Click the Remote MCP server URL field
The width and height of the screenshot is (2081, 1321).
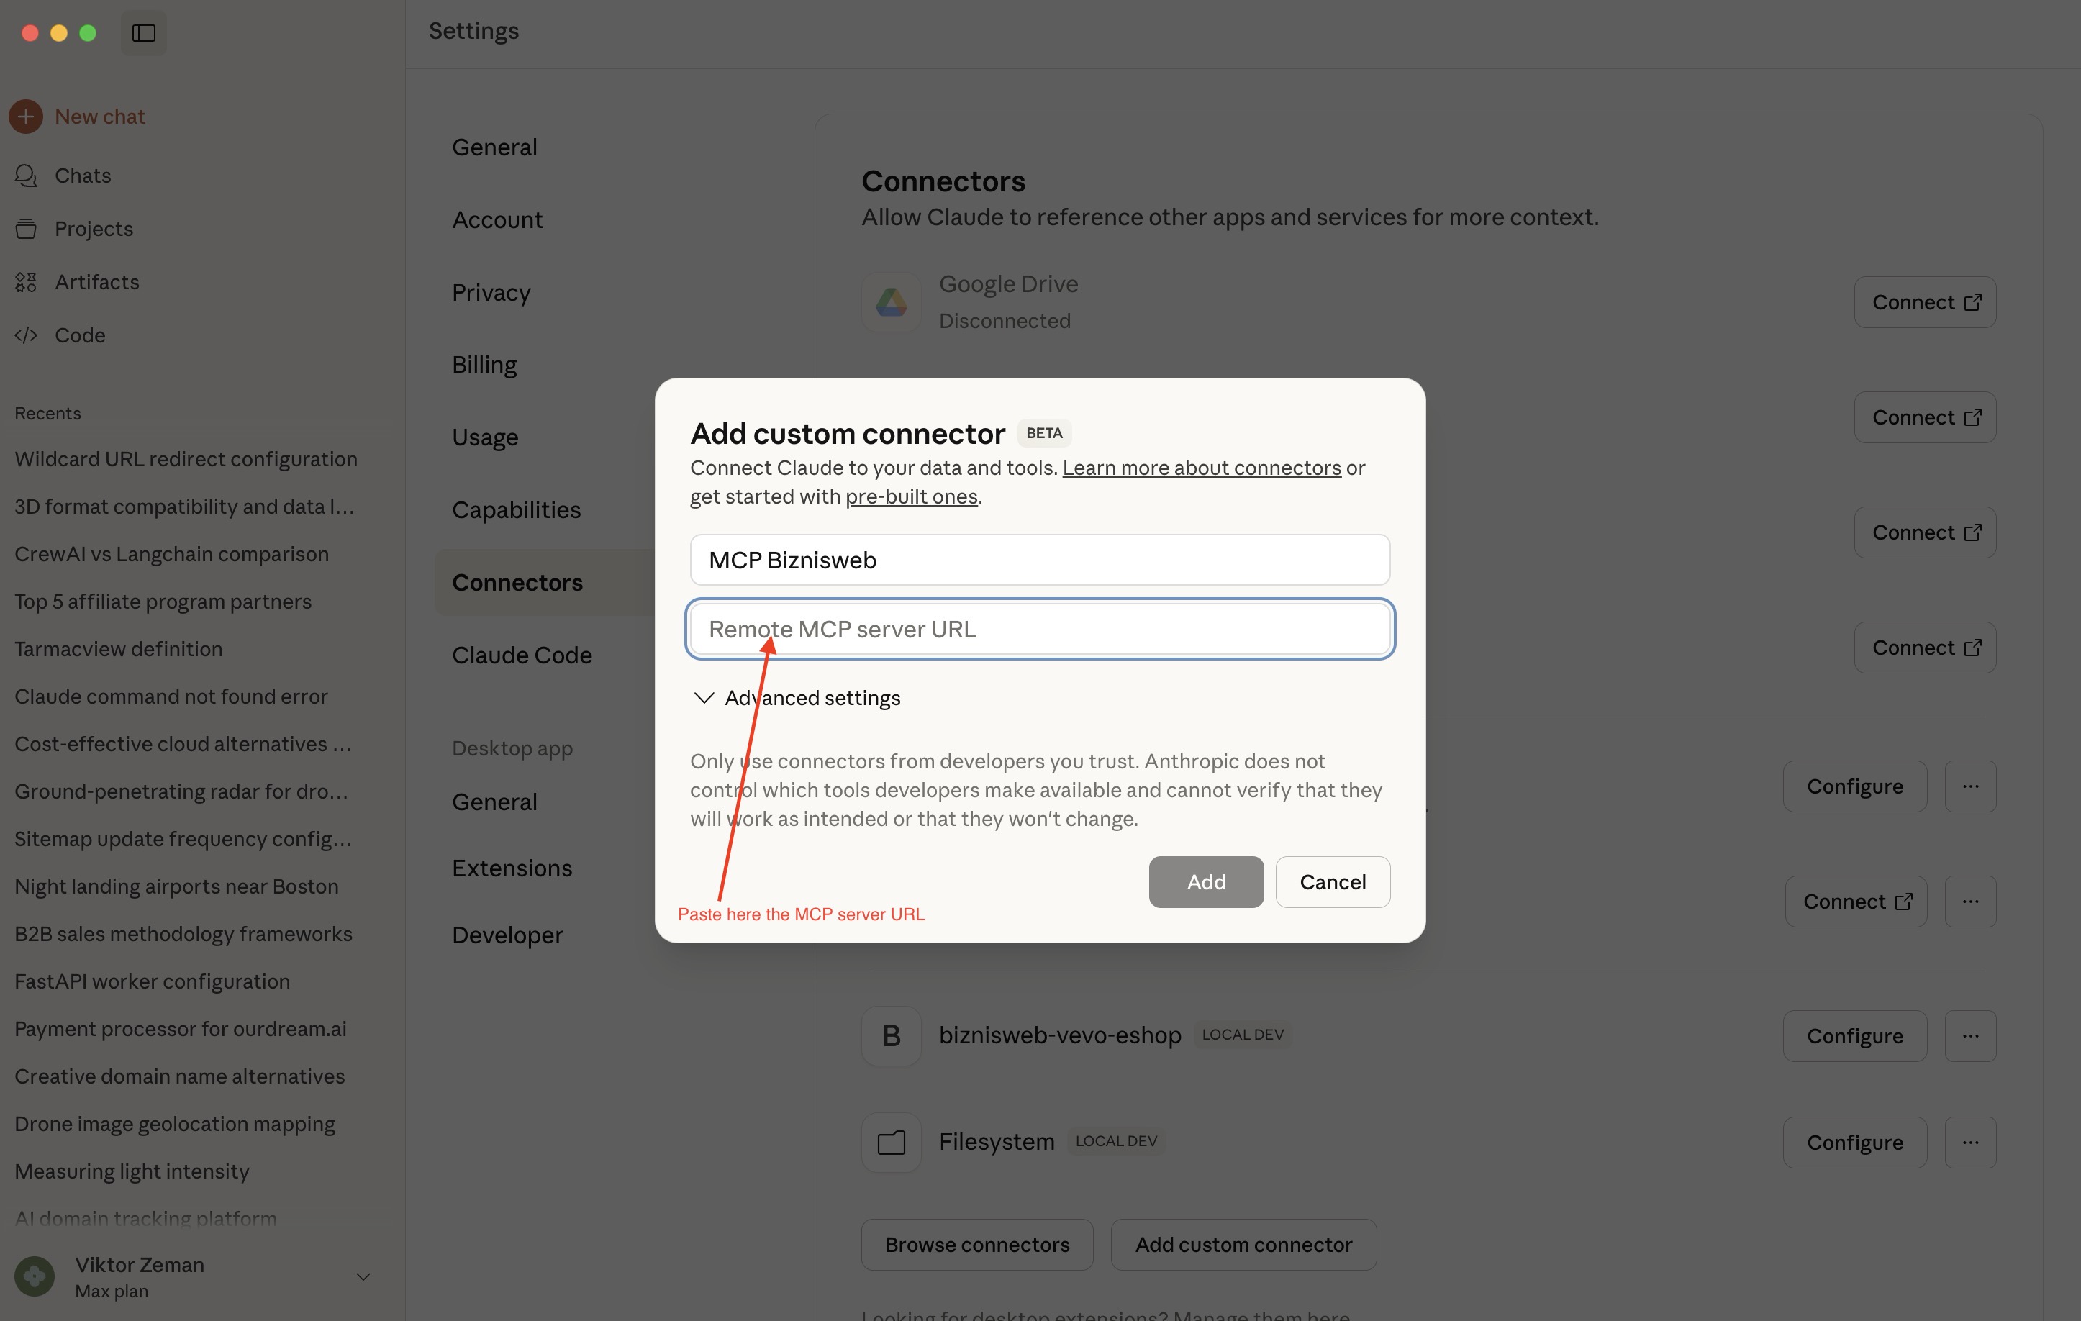coord(1039,629)
